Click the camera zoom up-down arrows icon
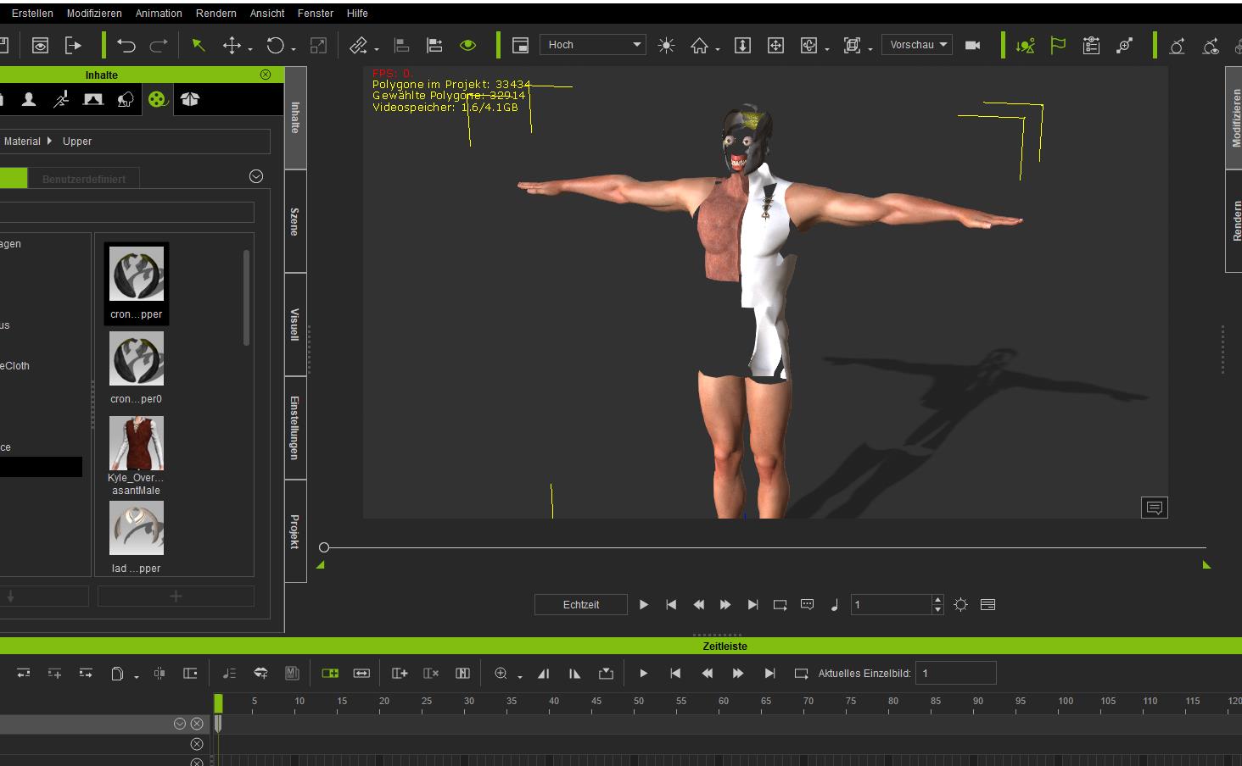This screenshot has height=766, width=1242. pyautogui.click(x=742, y=45)
